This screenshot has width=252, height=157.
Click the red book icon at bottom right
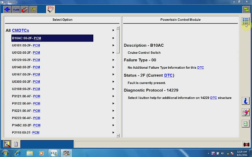click(246, 144)
